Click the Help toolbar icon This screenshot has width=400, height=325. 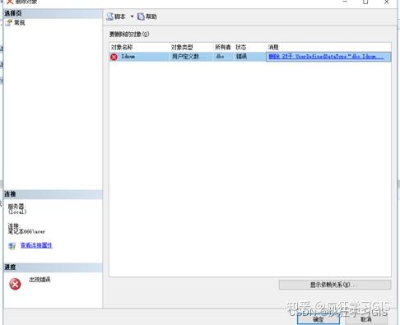click(x=141, y=16)
